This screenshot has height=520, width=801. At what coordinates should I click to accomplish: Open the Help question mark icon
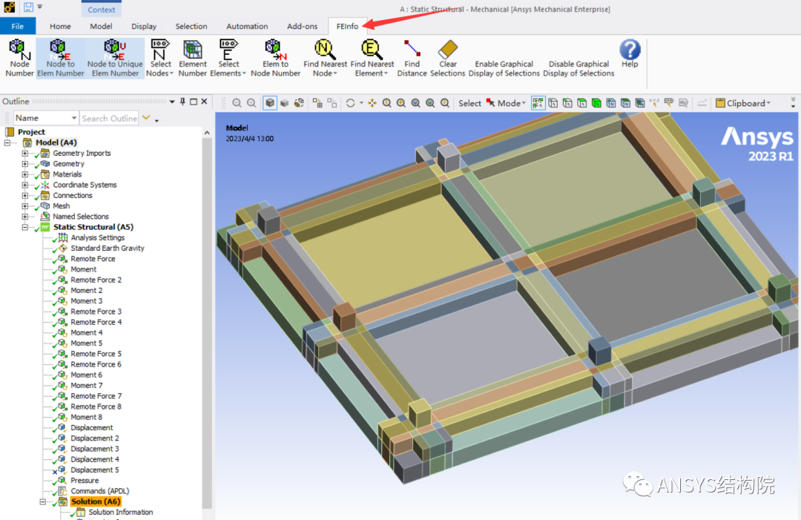point(630,50)
